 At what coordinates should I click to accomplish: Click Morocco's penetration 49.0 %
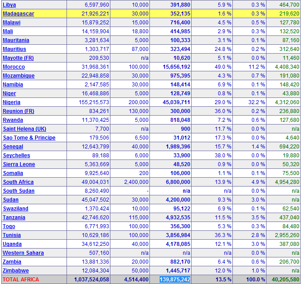point(223,67)
